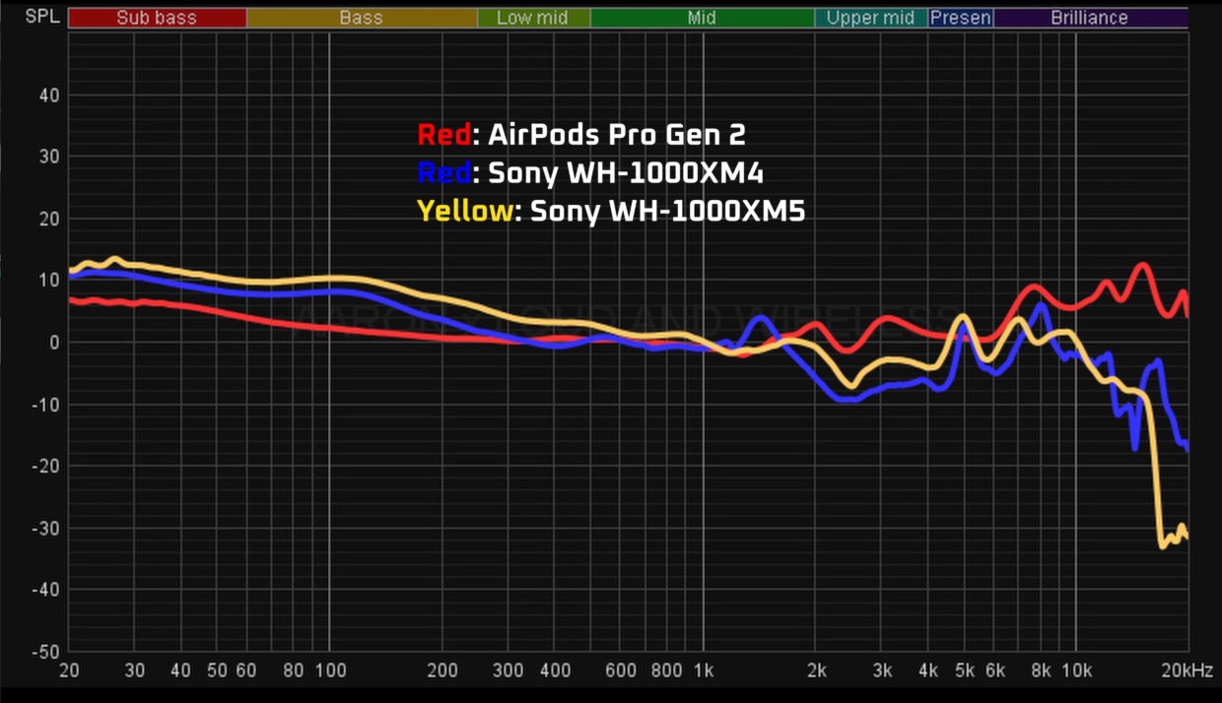The image size is (1222, 703).
Task: Click the 8k label on frequency axis
Action: (1042, 671)
